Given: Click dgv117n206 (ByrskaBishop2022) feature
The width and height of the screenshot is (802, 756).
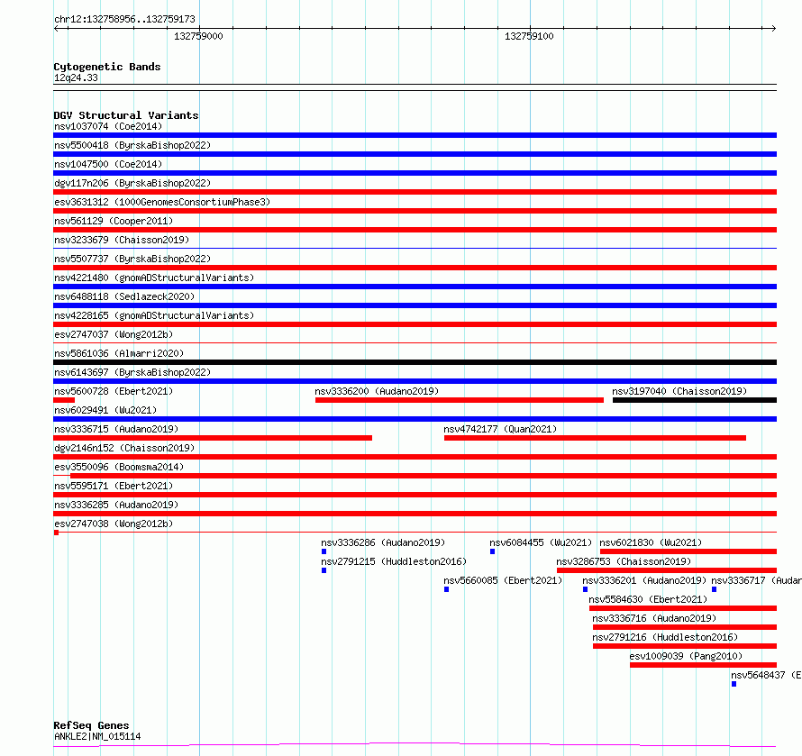Looking at the screenshot, I should click(x=415, y=192).
